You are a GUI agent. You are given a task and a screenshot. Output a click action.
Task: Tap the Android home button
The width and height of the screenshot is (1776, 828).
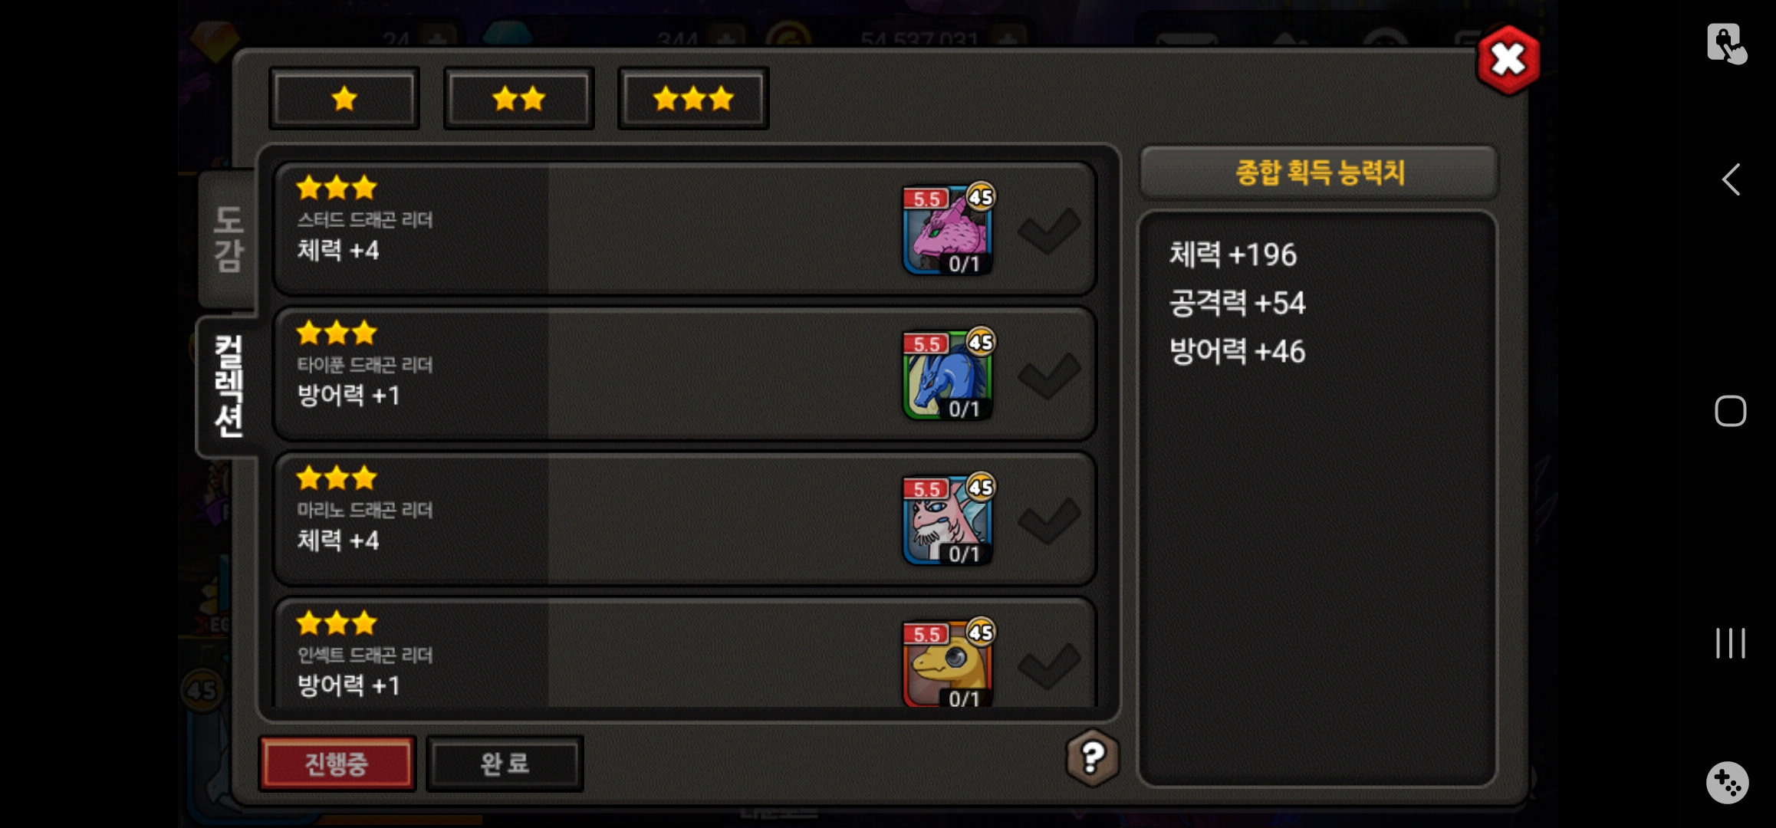pyautogui.click(x=1730, y=411)
